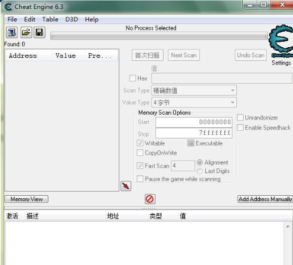Open the Table menu
The image size is (293, 265).
pos(50,19)
